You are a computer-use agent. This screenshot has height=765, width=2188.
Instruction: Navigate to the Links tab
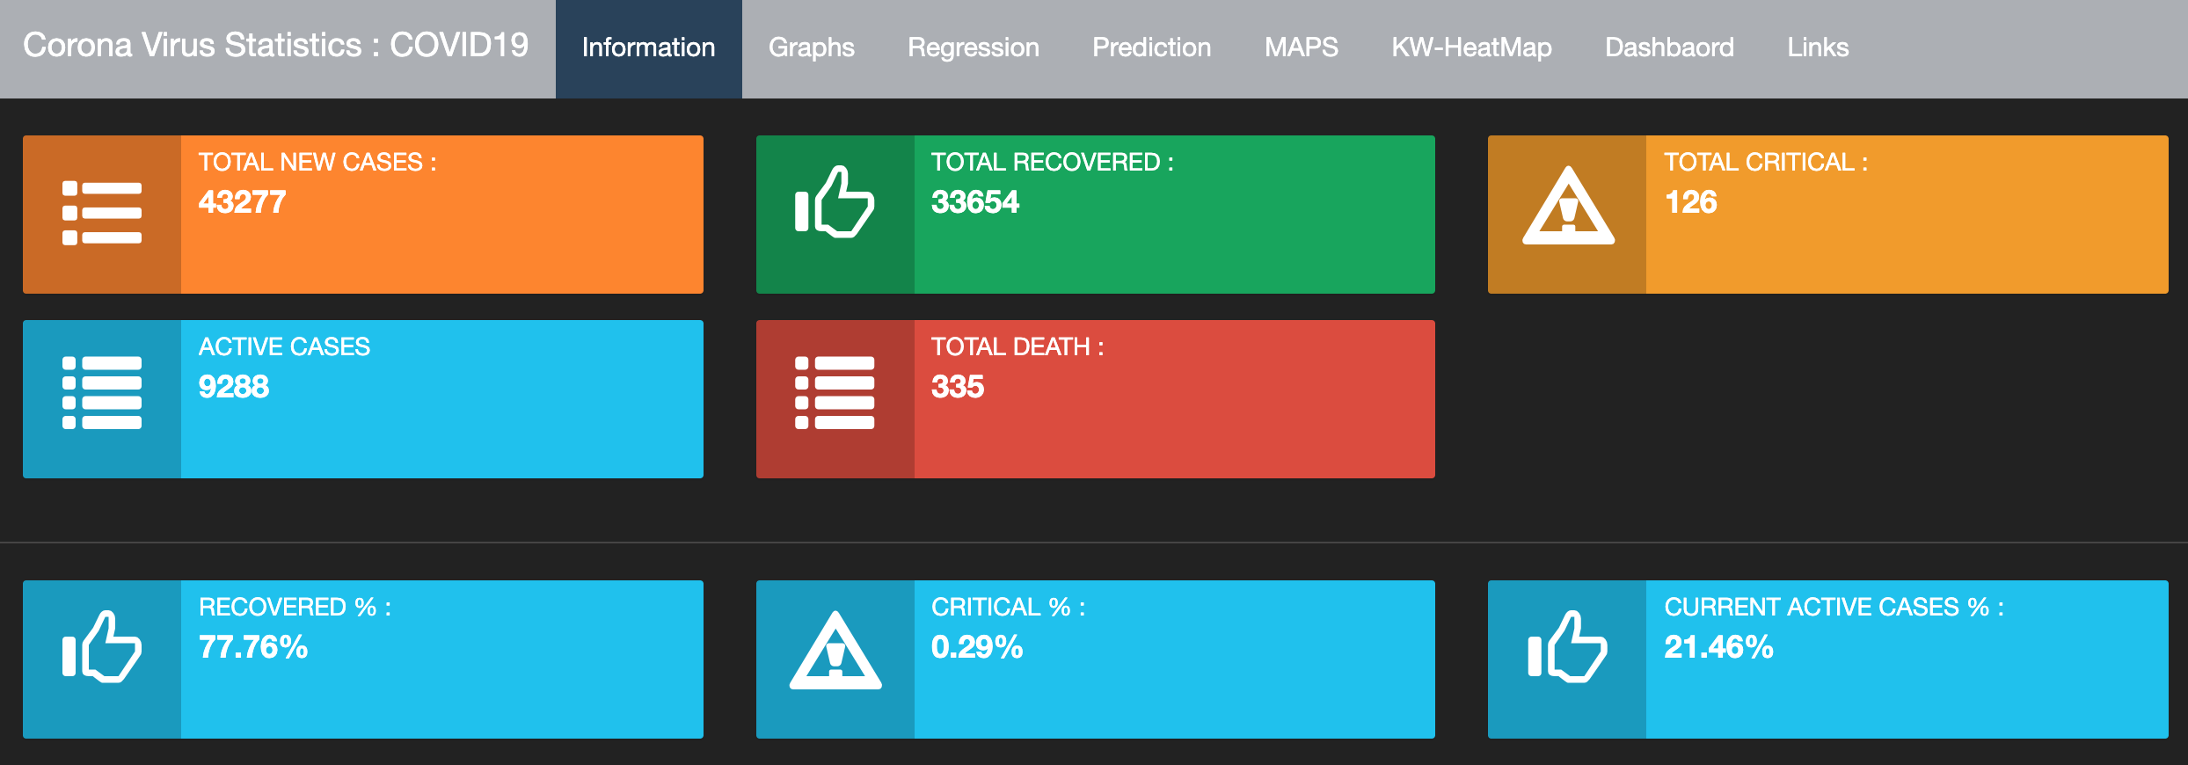click(1818, 47)
